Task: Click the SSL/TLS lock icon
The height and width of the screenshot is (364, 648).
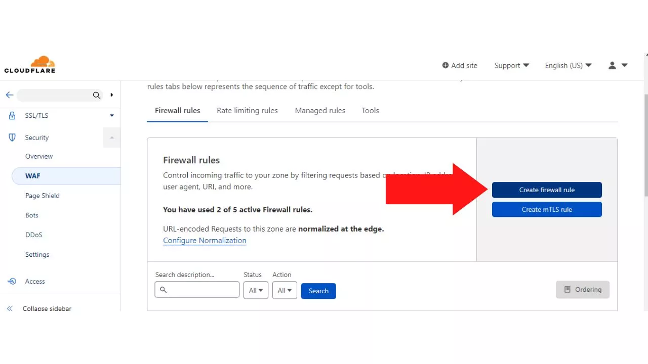Action: point(12,116)
